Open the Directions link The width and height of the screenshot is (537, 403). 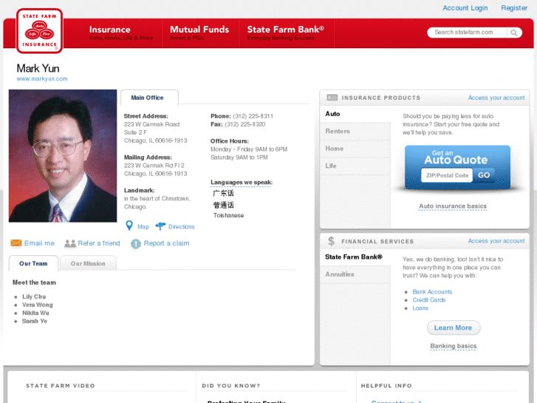(181, 227)
